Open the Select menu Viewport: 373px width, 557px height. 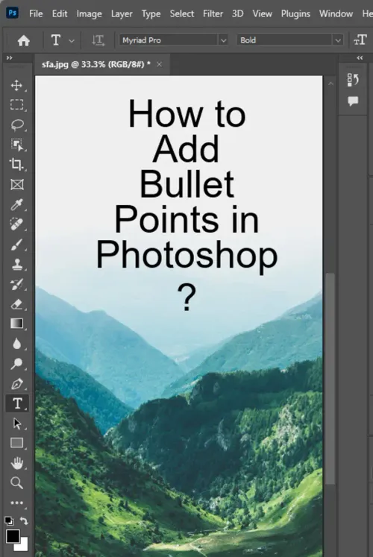click(182, 14)
